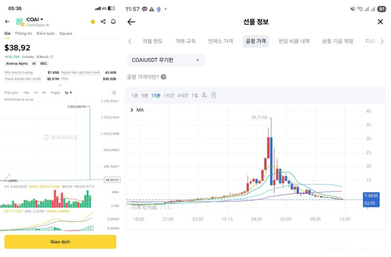Open the fx indicators icon
The image size is (391, 257).
coord(204,95)
